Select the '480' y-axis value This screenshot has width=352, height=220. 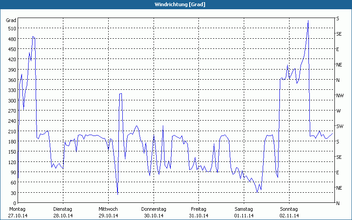point(12,39)
